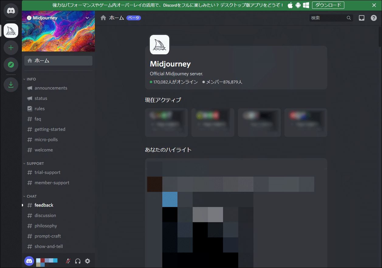Click the 検索 search field
Viewport: 382px width, 268px height.
tap(331, 18)
